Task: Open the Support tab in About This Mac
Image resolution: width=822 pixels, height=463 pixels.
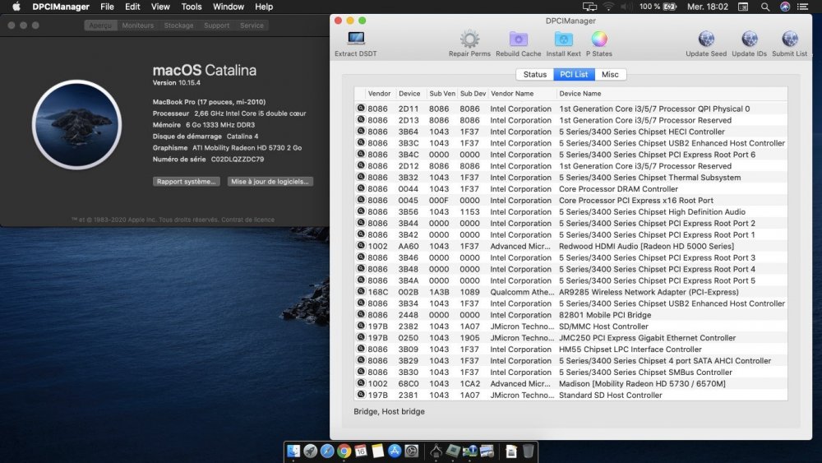Action: coord(216,25)
